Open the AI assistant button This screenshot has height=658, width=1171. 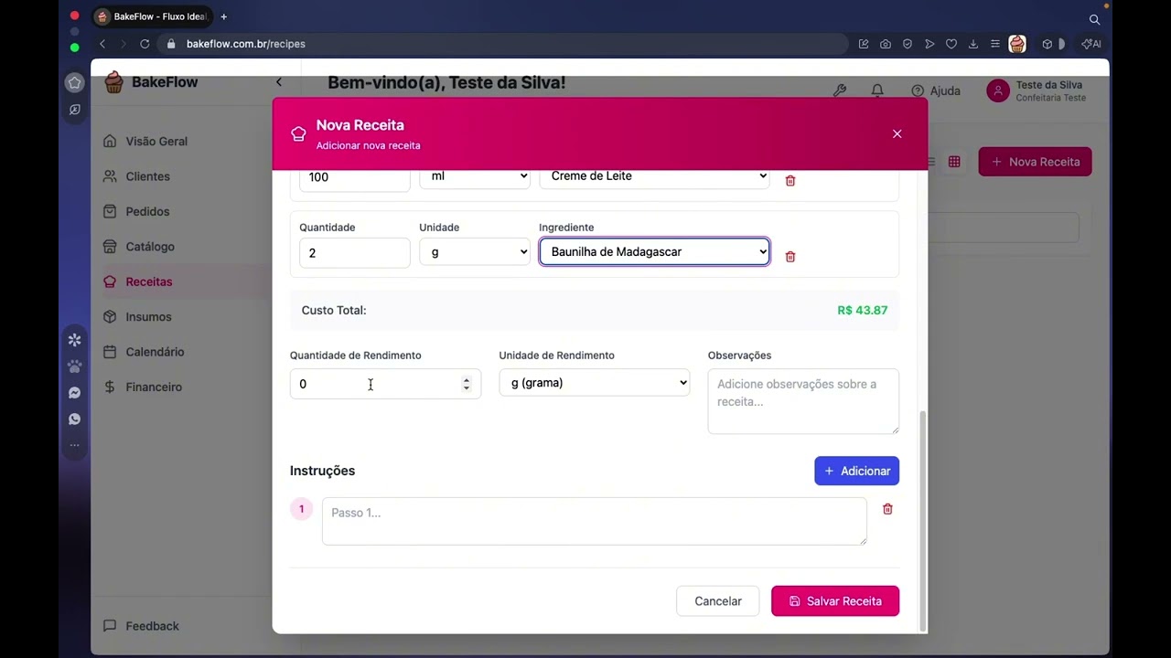pos(1090,44)
